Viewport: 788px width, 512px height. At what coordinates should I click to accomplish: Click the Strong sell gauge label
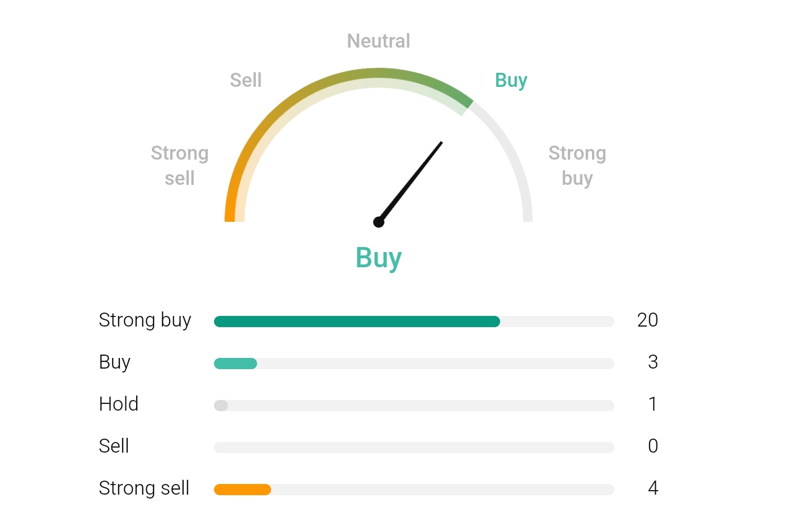coord(180,165)
